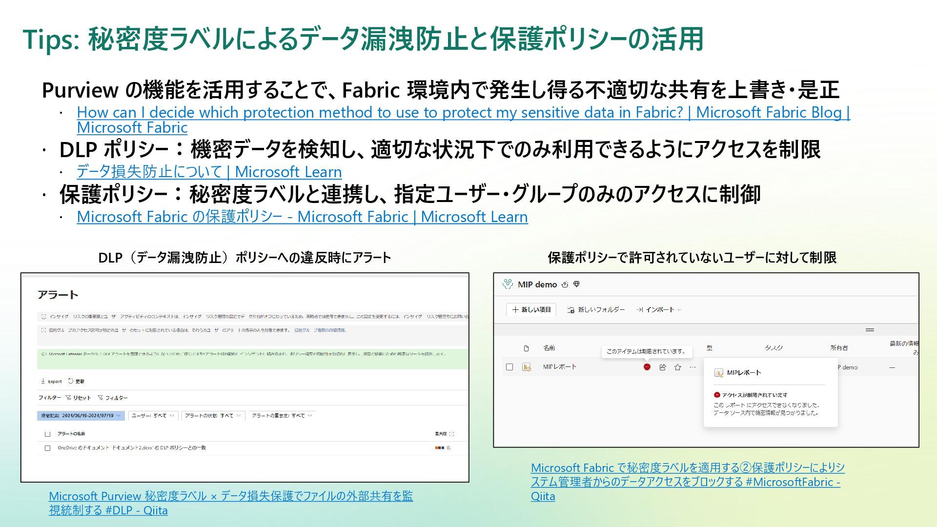Viewport: 937px width, 527px height.
Task: Click the リセット filter reset icon
Action: click(x=69, y=398)
